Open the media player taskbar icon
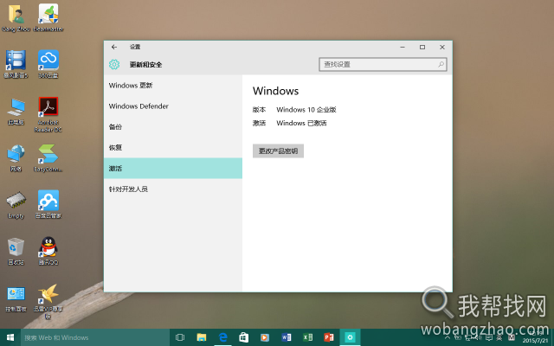The width and height of the screenshot is (554, 346). 265,337
